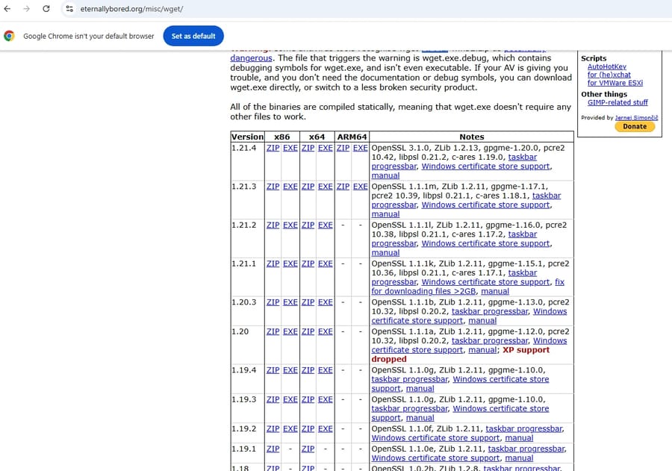The image size is (672, 471).
Task: Download wget 1.20 x86 EXE
Action: pyautogui.click(x=290, y=331)
